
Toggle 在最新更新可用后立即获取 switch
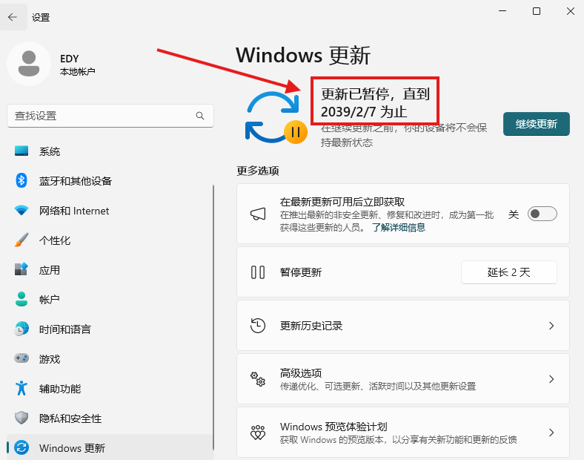(x=542, y=214)
